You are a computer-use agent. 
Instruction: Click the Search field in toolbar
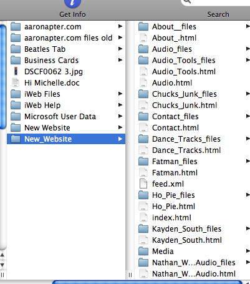tap(215, 2)
